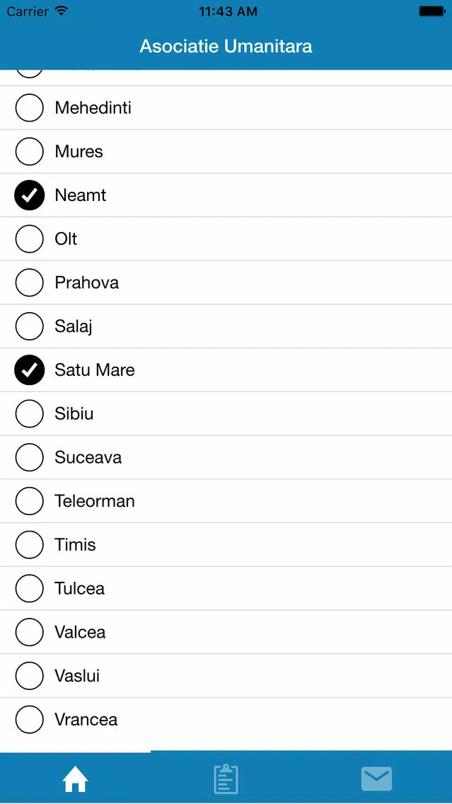The width and height of the screenshot is (452, 804).
Task: Toggle the Teleorman option circle
Action: coord(29,501)
